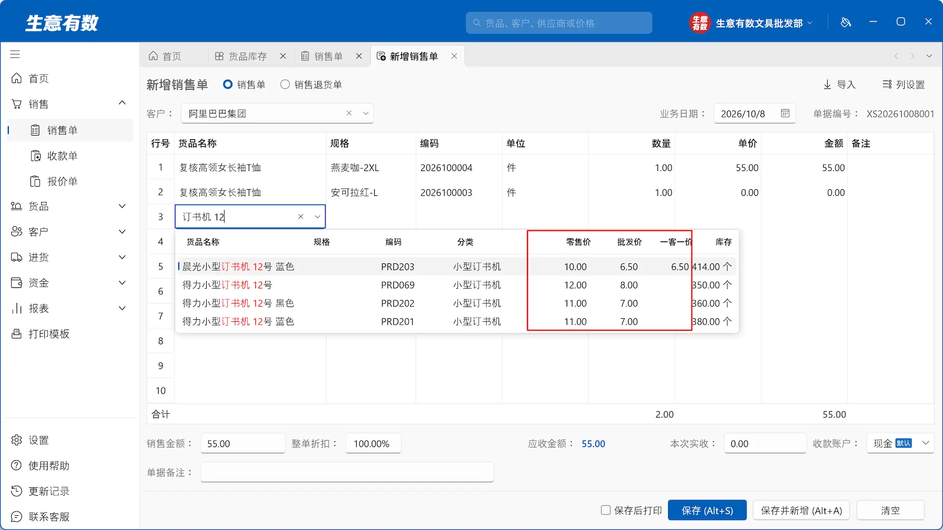Open 报价单 in the sidebar
The width and height of the screenshot is (943, 530).
pos(62,182)
